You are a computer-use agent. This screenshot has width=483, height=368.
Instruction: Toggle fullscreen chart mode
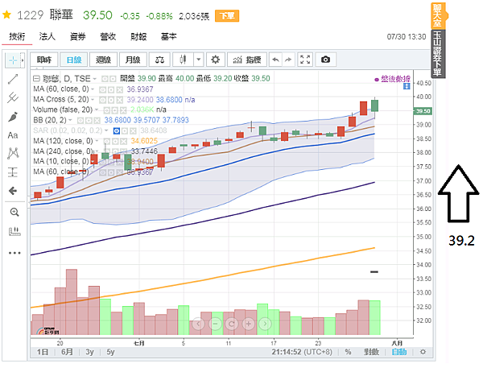tap(305, 60)
